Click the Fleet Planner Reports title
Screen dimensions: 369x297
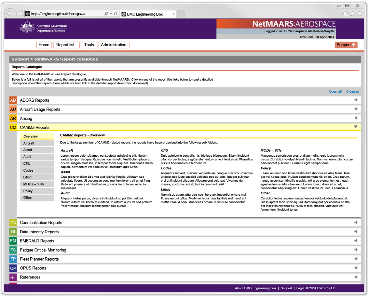39,259
